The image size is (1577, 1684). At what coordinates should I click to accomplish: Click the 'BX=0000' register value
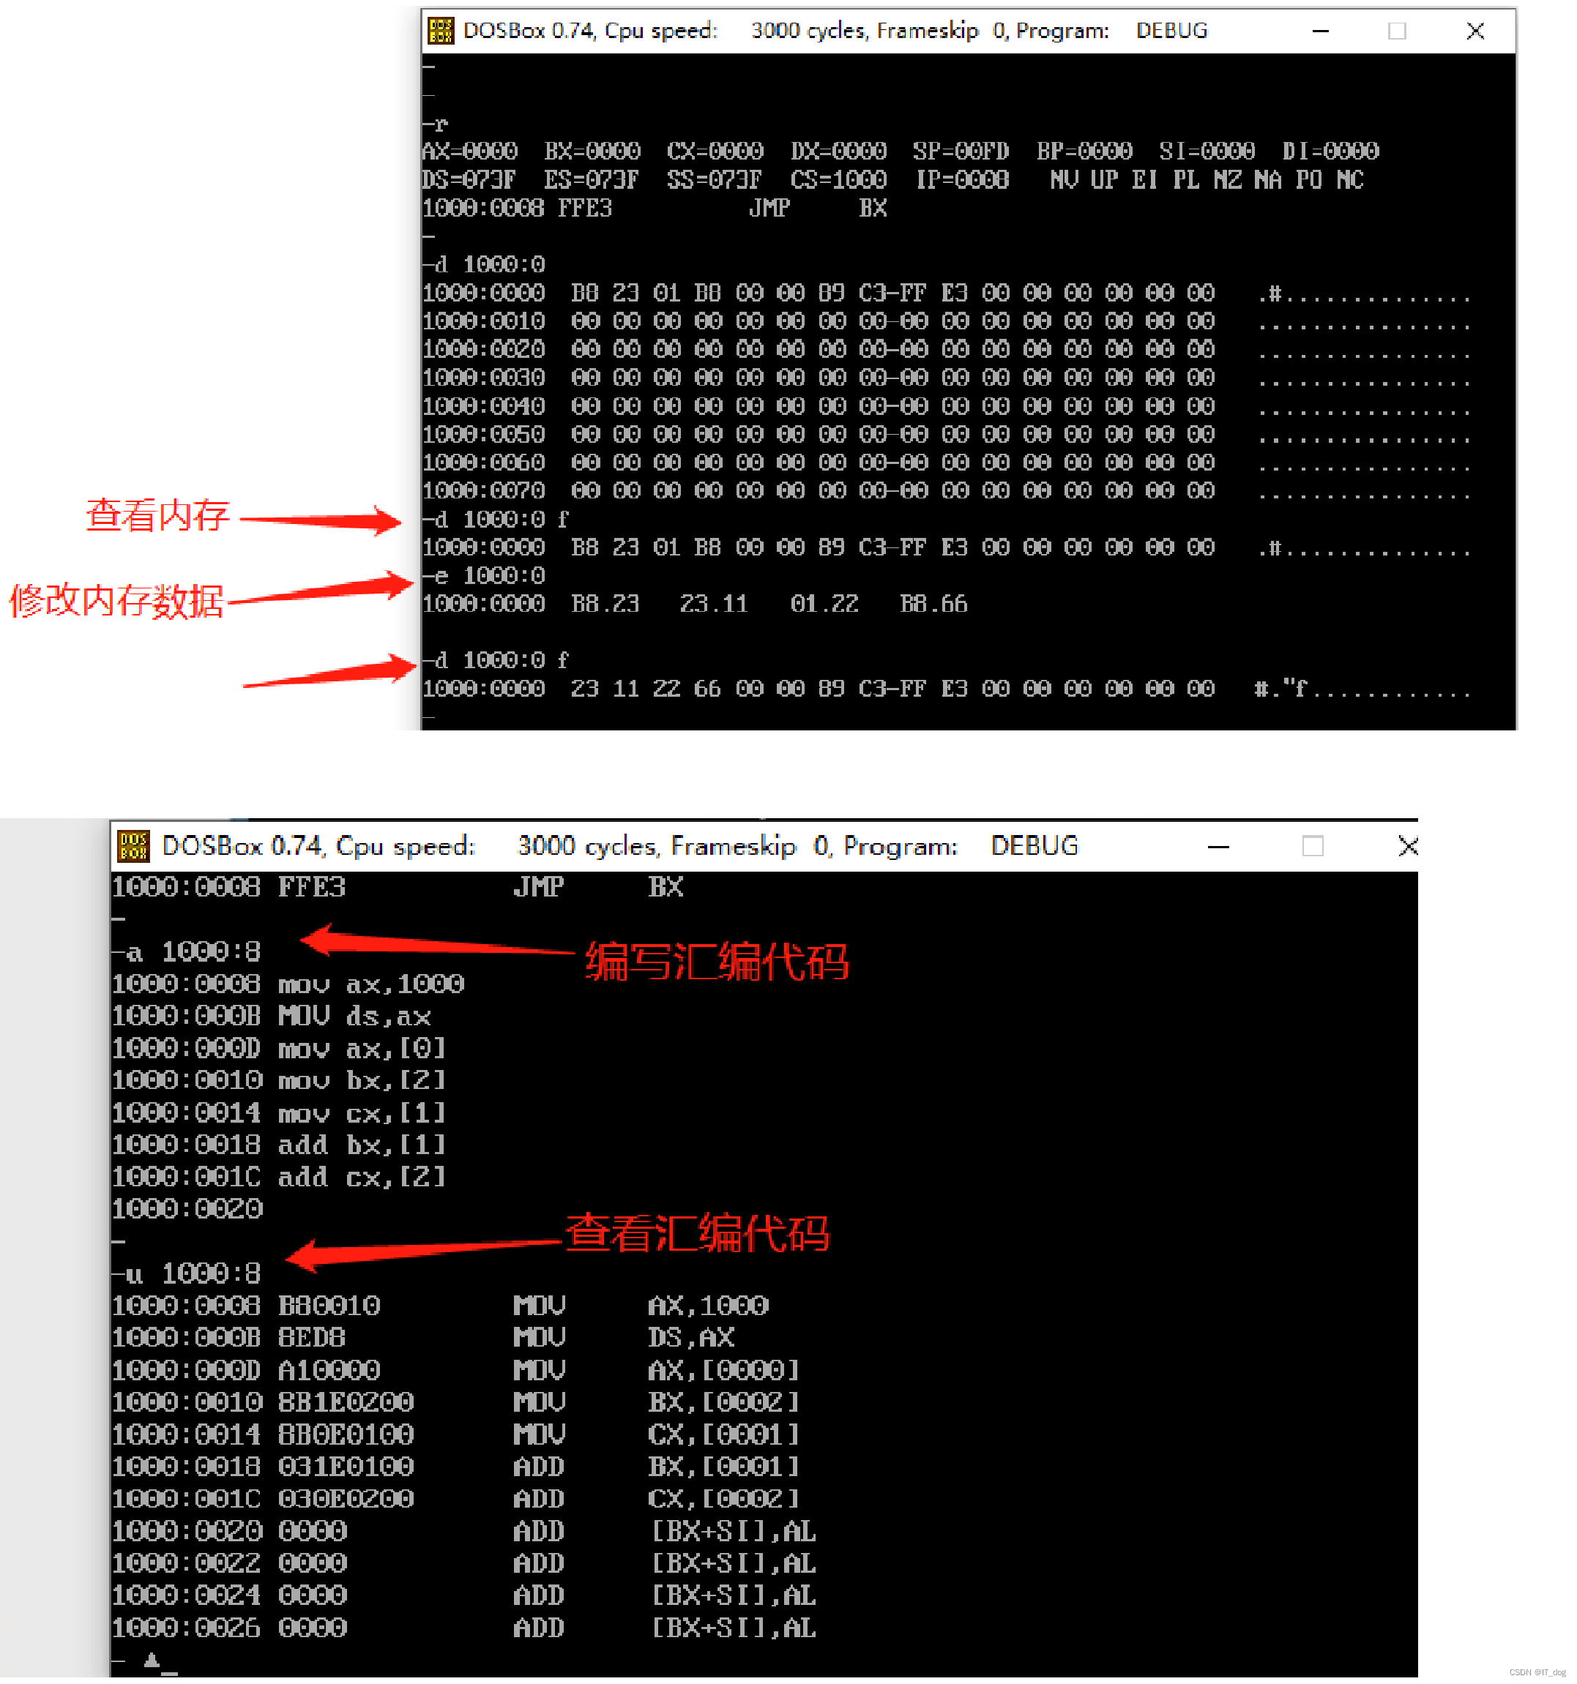pyautogui.click(x=592, y=151)
